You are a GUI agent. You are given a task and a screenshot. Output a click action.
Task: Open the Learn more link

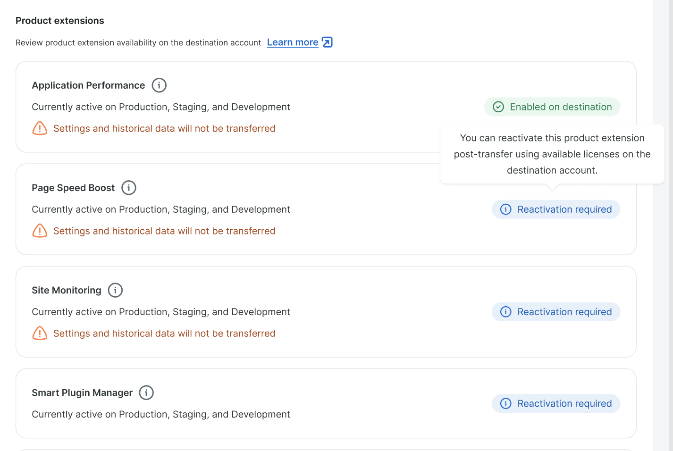(x=293, y=42)
